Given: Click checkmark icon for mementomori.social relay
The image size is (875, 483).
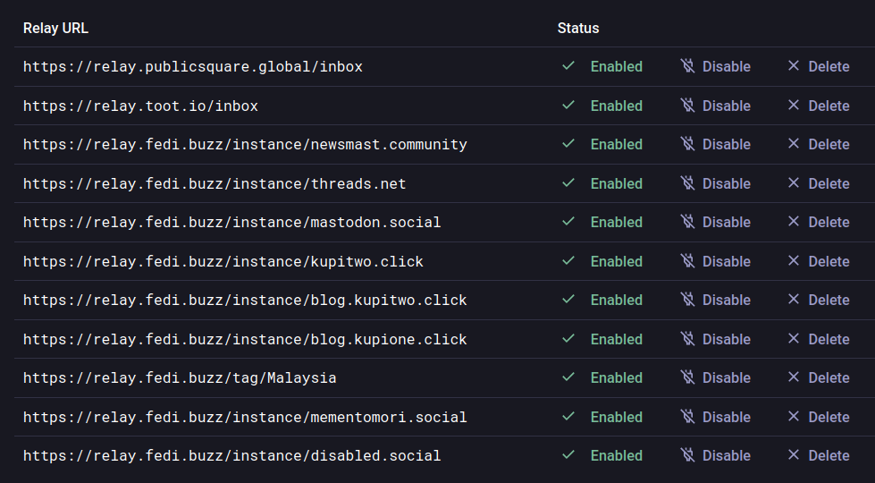Looking at the screenshot, I should coord(568,417).
